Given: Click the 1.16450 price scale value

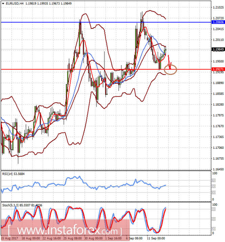Looking at the screenshot, I should 218,169.
